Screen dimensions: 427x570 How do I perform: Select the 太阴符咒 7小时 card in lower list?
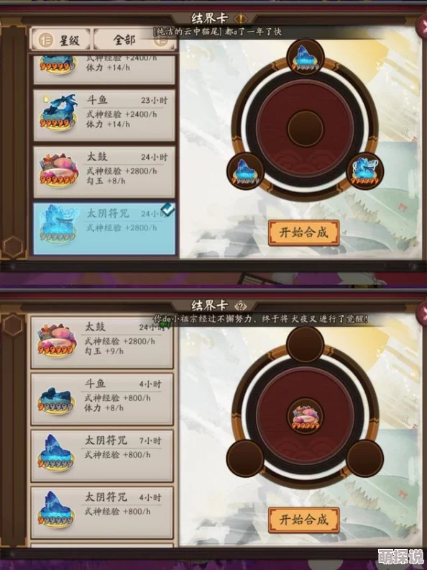pos(102,456)
